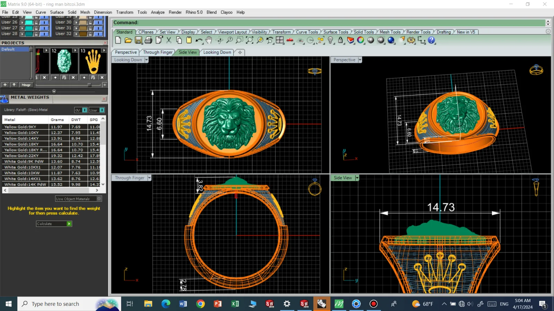The width and height of the screenshot is (554, 311).
Task: Click the blue Help question mark icon
Action: (x=431, y=40)
